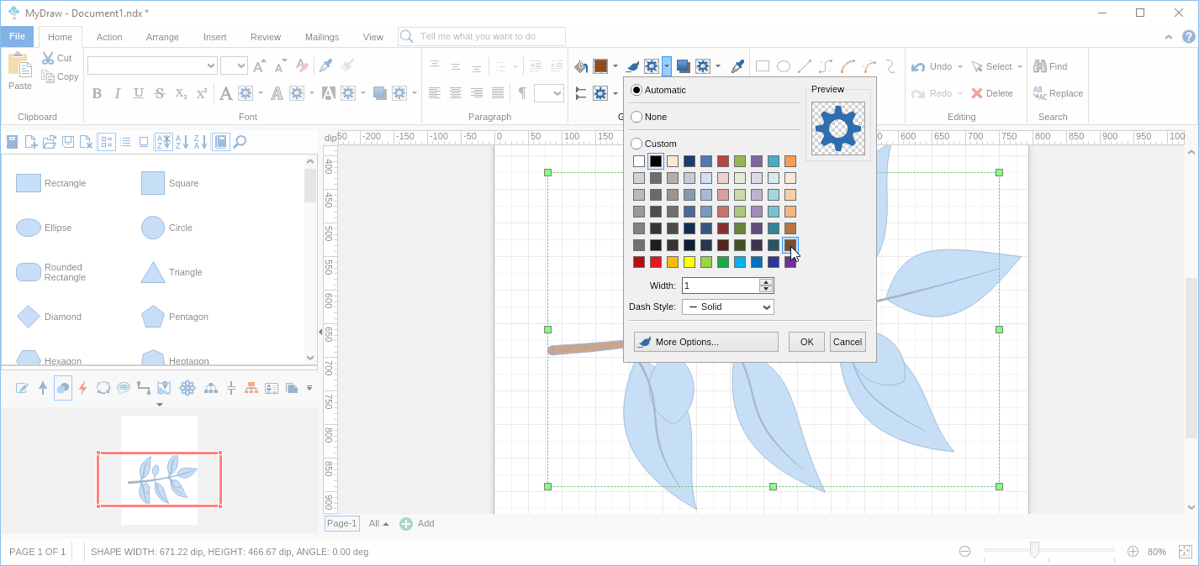Click the zoom slider handle
Viewport: 1199px width, 566px height.
1034,551
